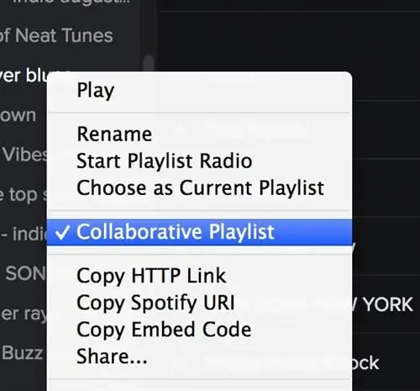
Task: Toggle the Collaborative Playlist option
Action: [199, 232]
